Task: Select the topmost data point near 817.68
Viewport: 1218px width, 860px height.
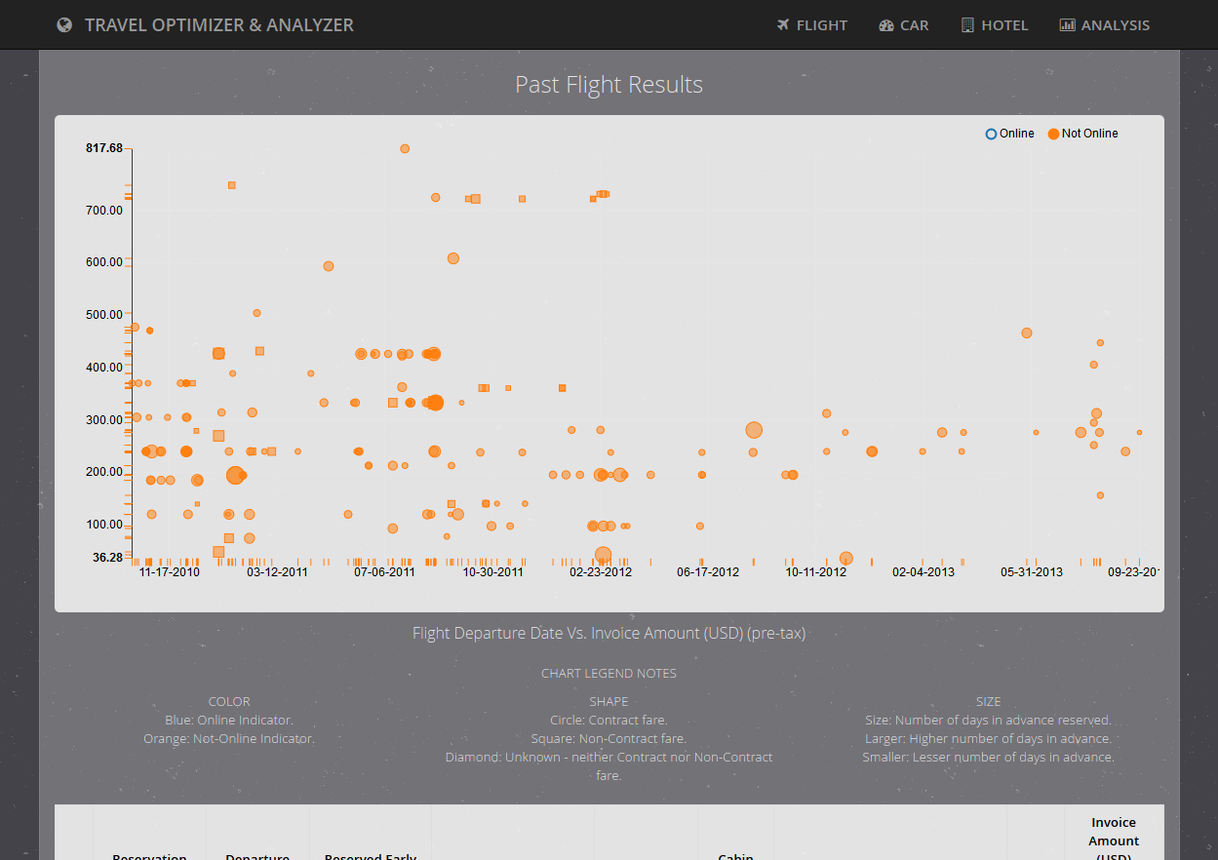Action: [405, 149]
